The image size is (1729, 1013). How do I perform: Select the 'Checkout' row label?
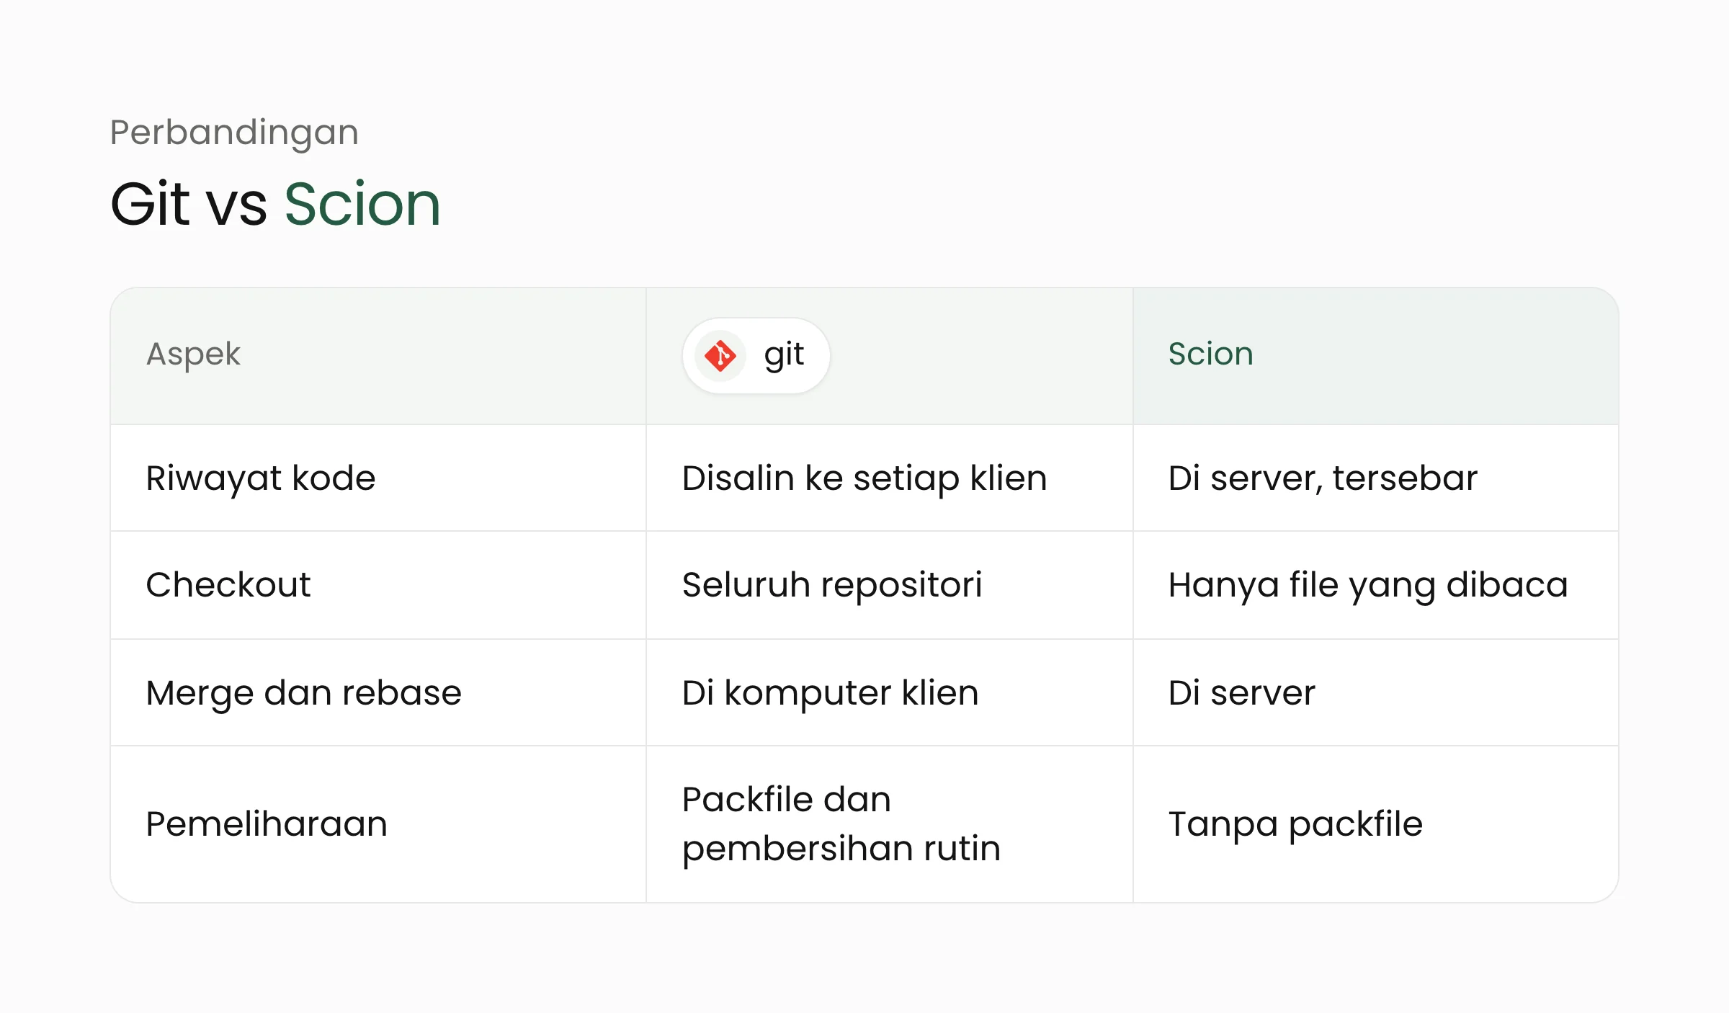coord(228,585)
